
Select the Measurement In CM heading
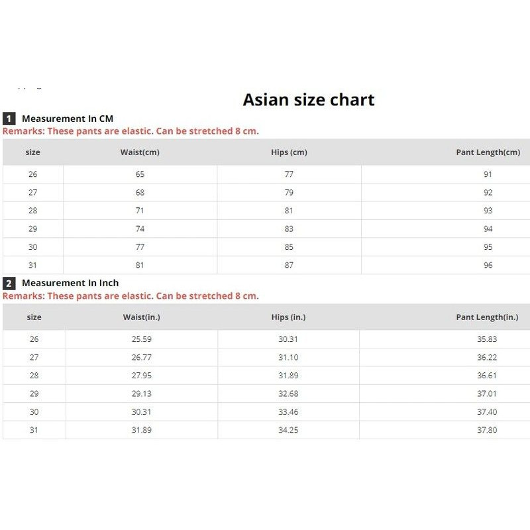[x=68, y=119]
